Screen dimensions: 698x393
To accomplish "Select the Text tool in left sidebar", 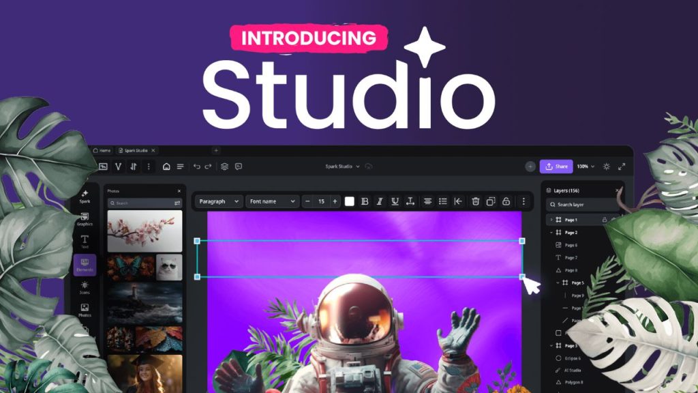I will tap(85, 241).
